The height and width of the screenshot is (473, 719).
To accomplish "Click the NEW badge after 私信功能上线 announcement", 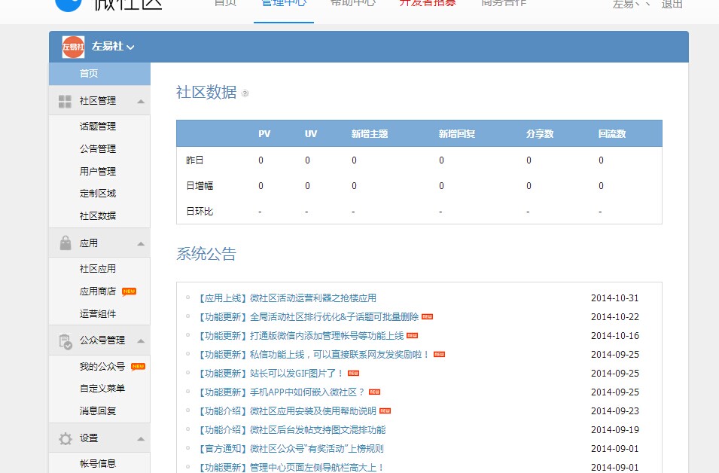I will coord(439,354).
